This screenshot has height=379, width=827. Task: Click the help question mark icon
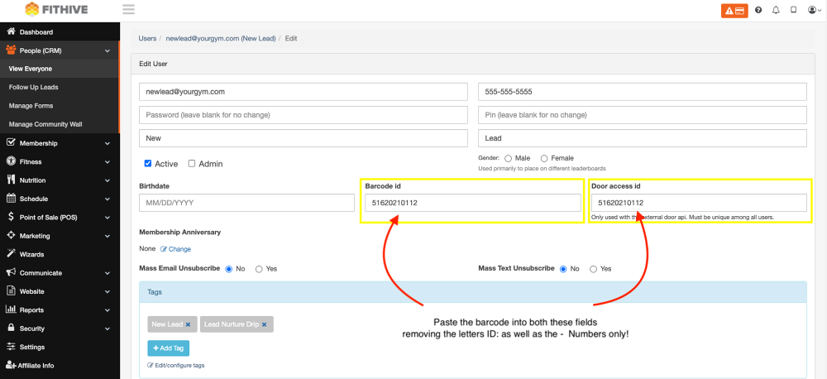point(758,10)
